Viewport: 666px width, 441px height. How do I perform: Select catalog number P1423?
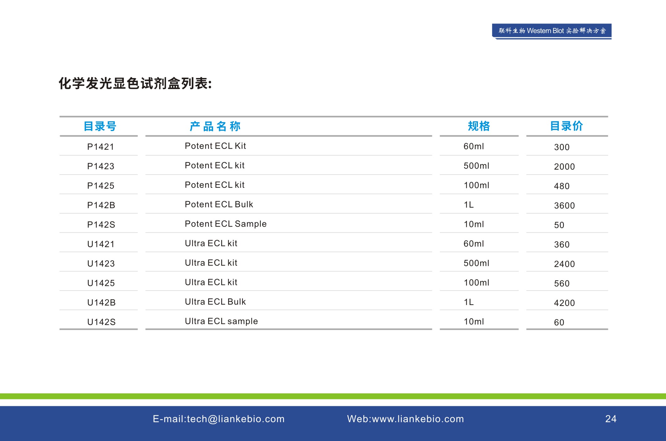(x=101, y=166)
